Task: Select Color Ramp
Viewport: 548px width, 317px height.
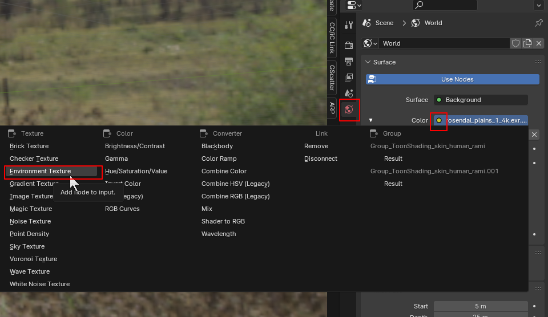Action: 219,158
